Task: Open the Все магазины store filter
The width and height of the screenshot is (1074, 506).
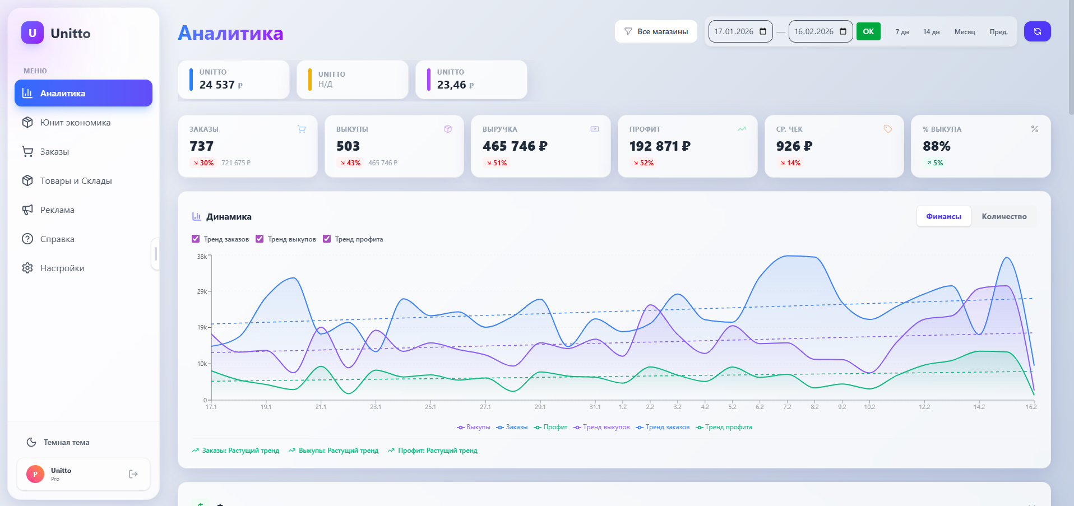Action: (x=656, y=31)
